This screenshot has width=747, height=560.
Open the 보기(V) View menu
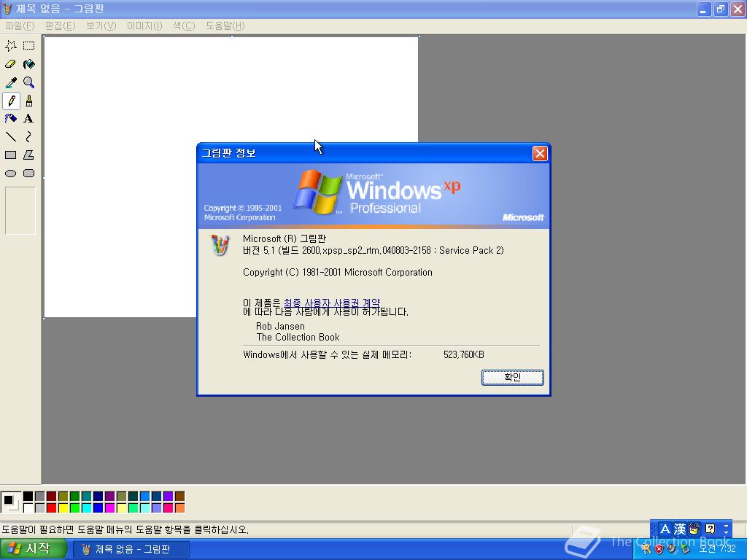click(101, 26)
